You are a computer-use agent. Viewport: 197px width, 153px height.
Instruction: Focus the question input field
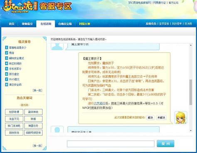point(111,144)
